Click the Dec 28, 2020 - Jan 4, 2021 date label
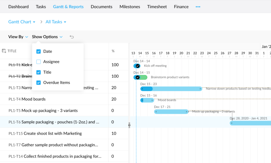Viewport: 271px width, 163px height. coord(248,118)
